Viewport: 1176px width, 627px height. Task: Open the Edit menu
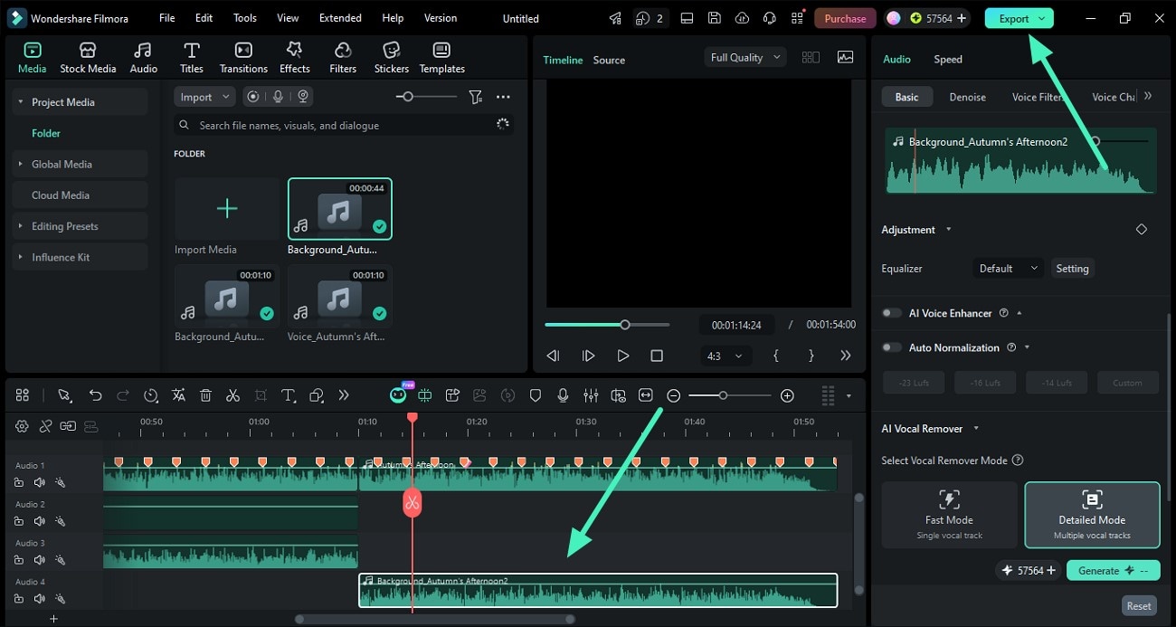pyautogui.click(x=204, y=18)
